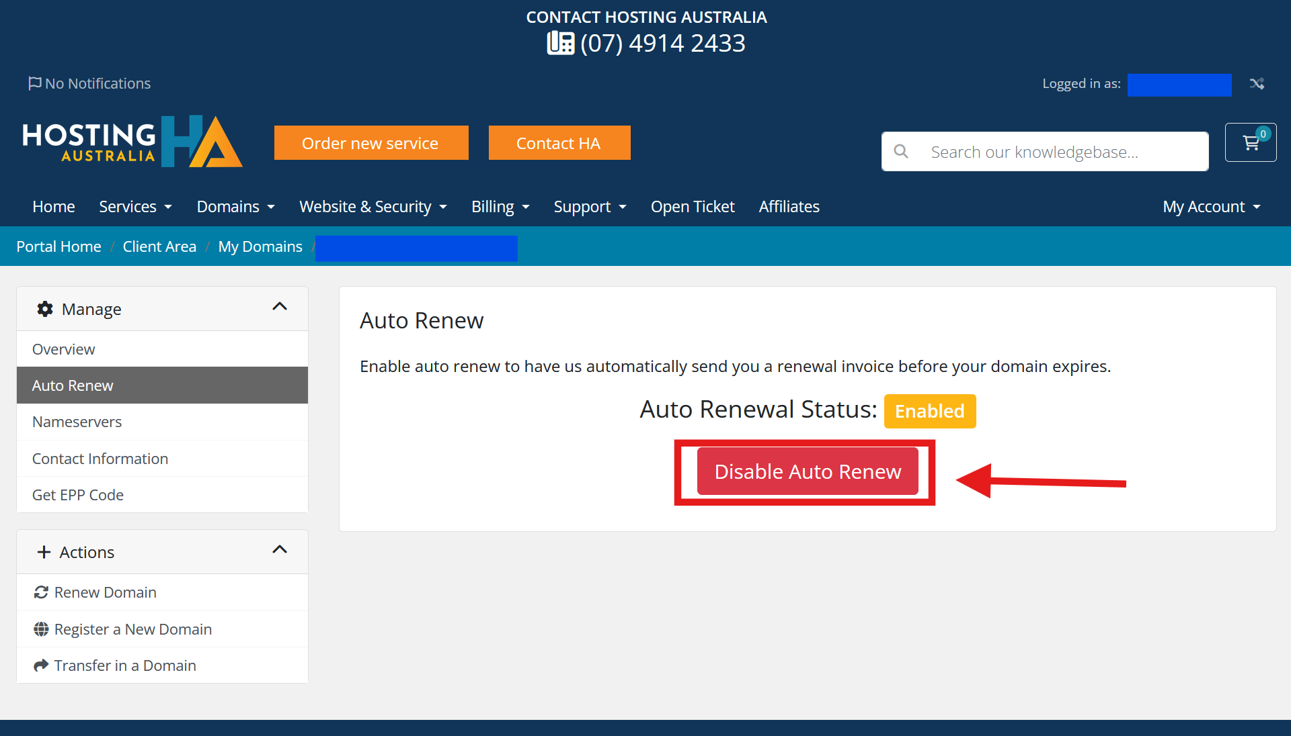Click the Auto Renewal Status label
The height and width of the screenshot is (736, 1291).
tap(758, 409)
